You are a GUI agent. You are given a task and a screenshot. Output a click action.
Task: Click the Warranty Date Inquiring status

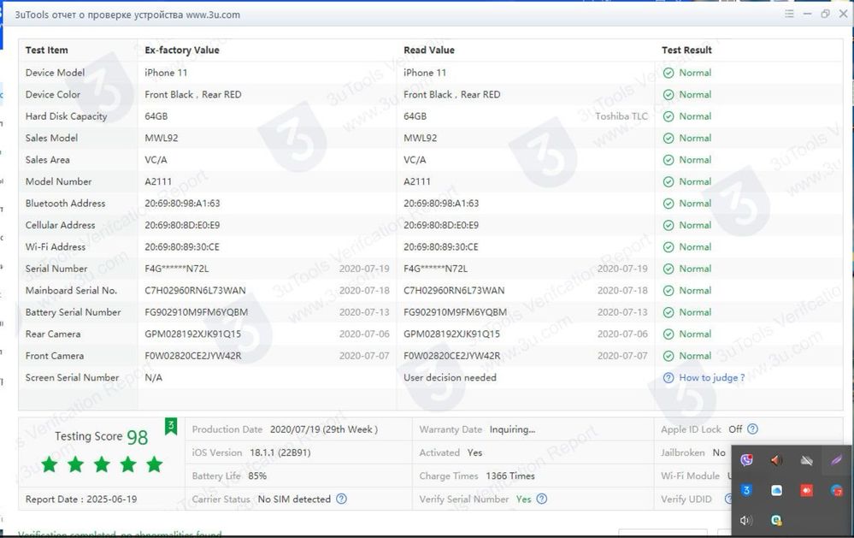click(512, 429)
